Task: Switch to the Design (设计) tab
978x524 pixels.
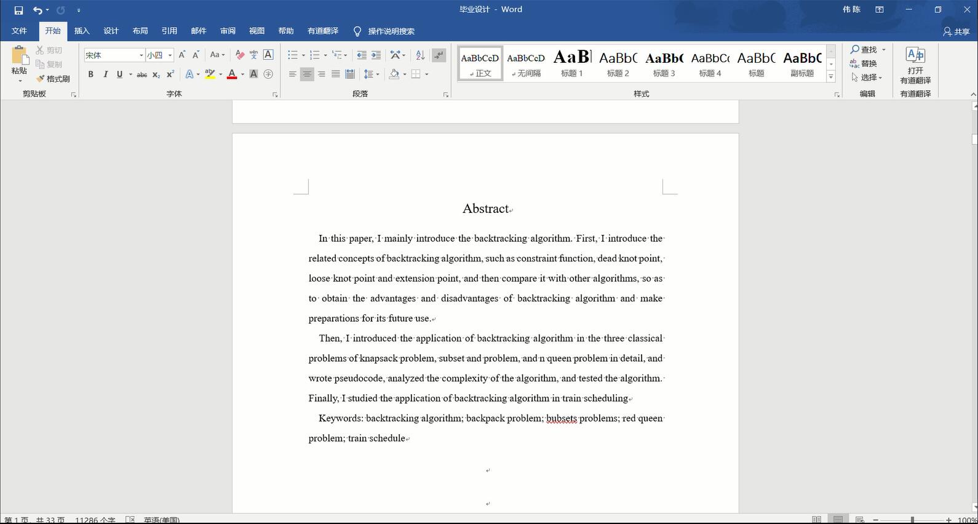Action: (111, 31)
